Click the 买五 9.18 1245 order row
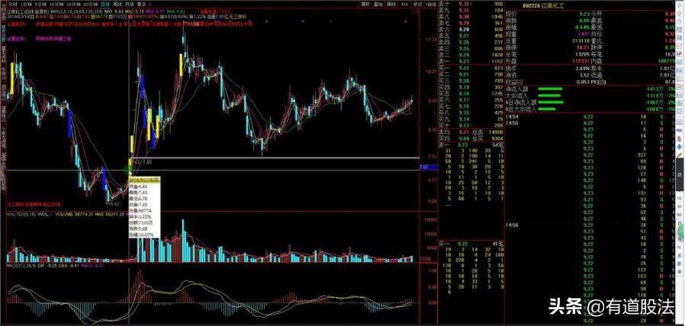This screenshot has width=685, height=326. click(x=470, y=94)
